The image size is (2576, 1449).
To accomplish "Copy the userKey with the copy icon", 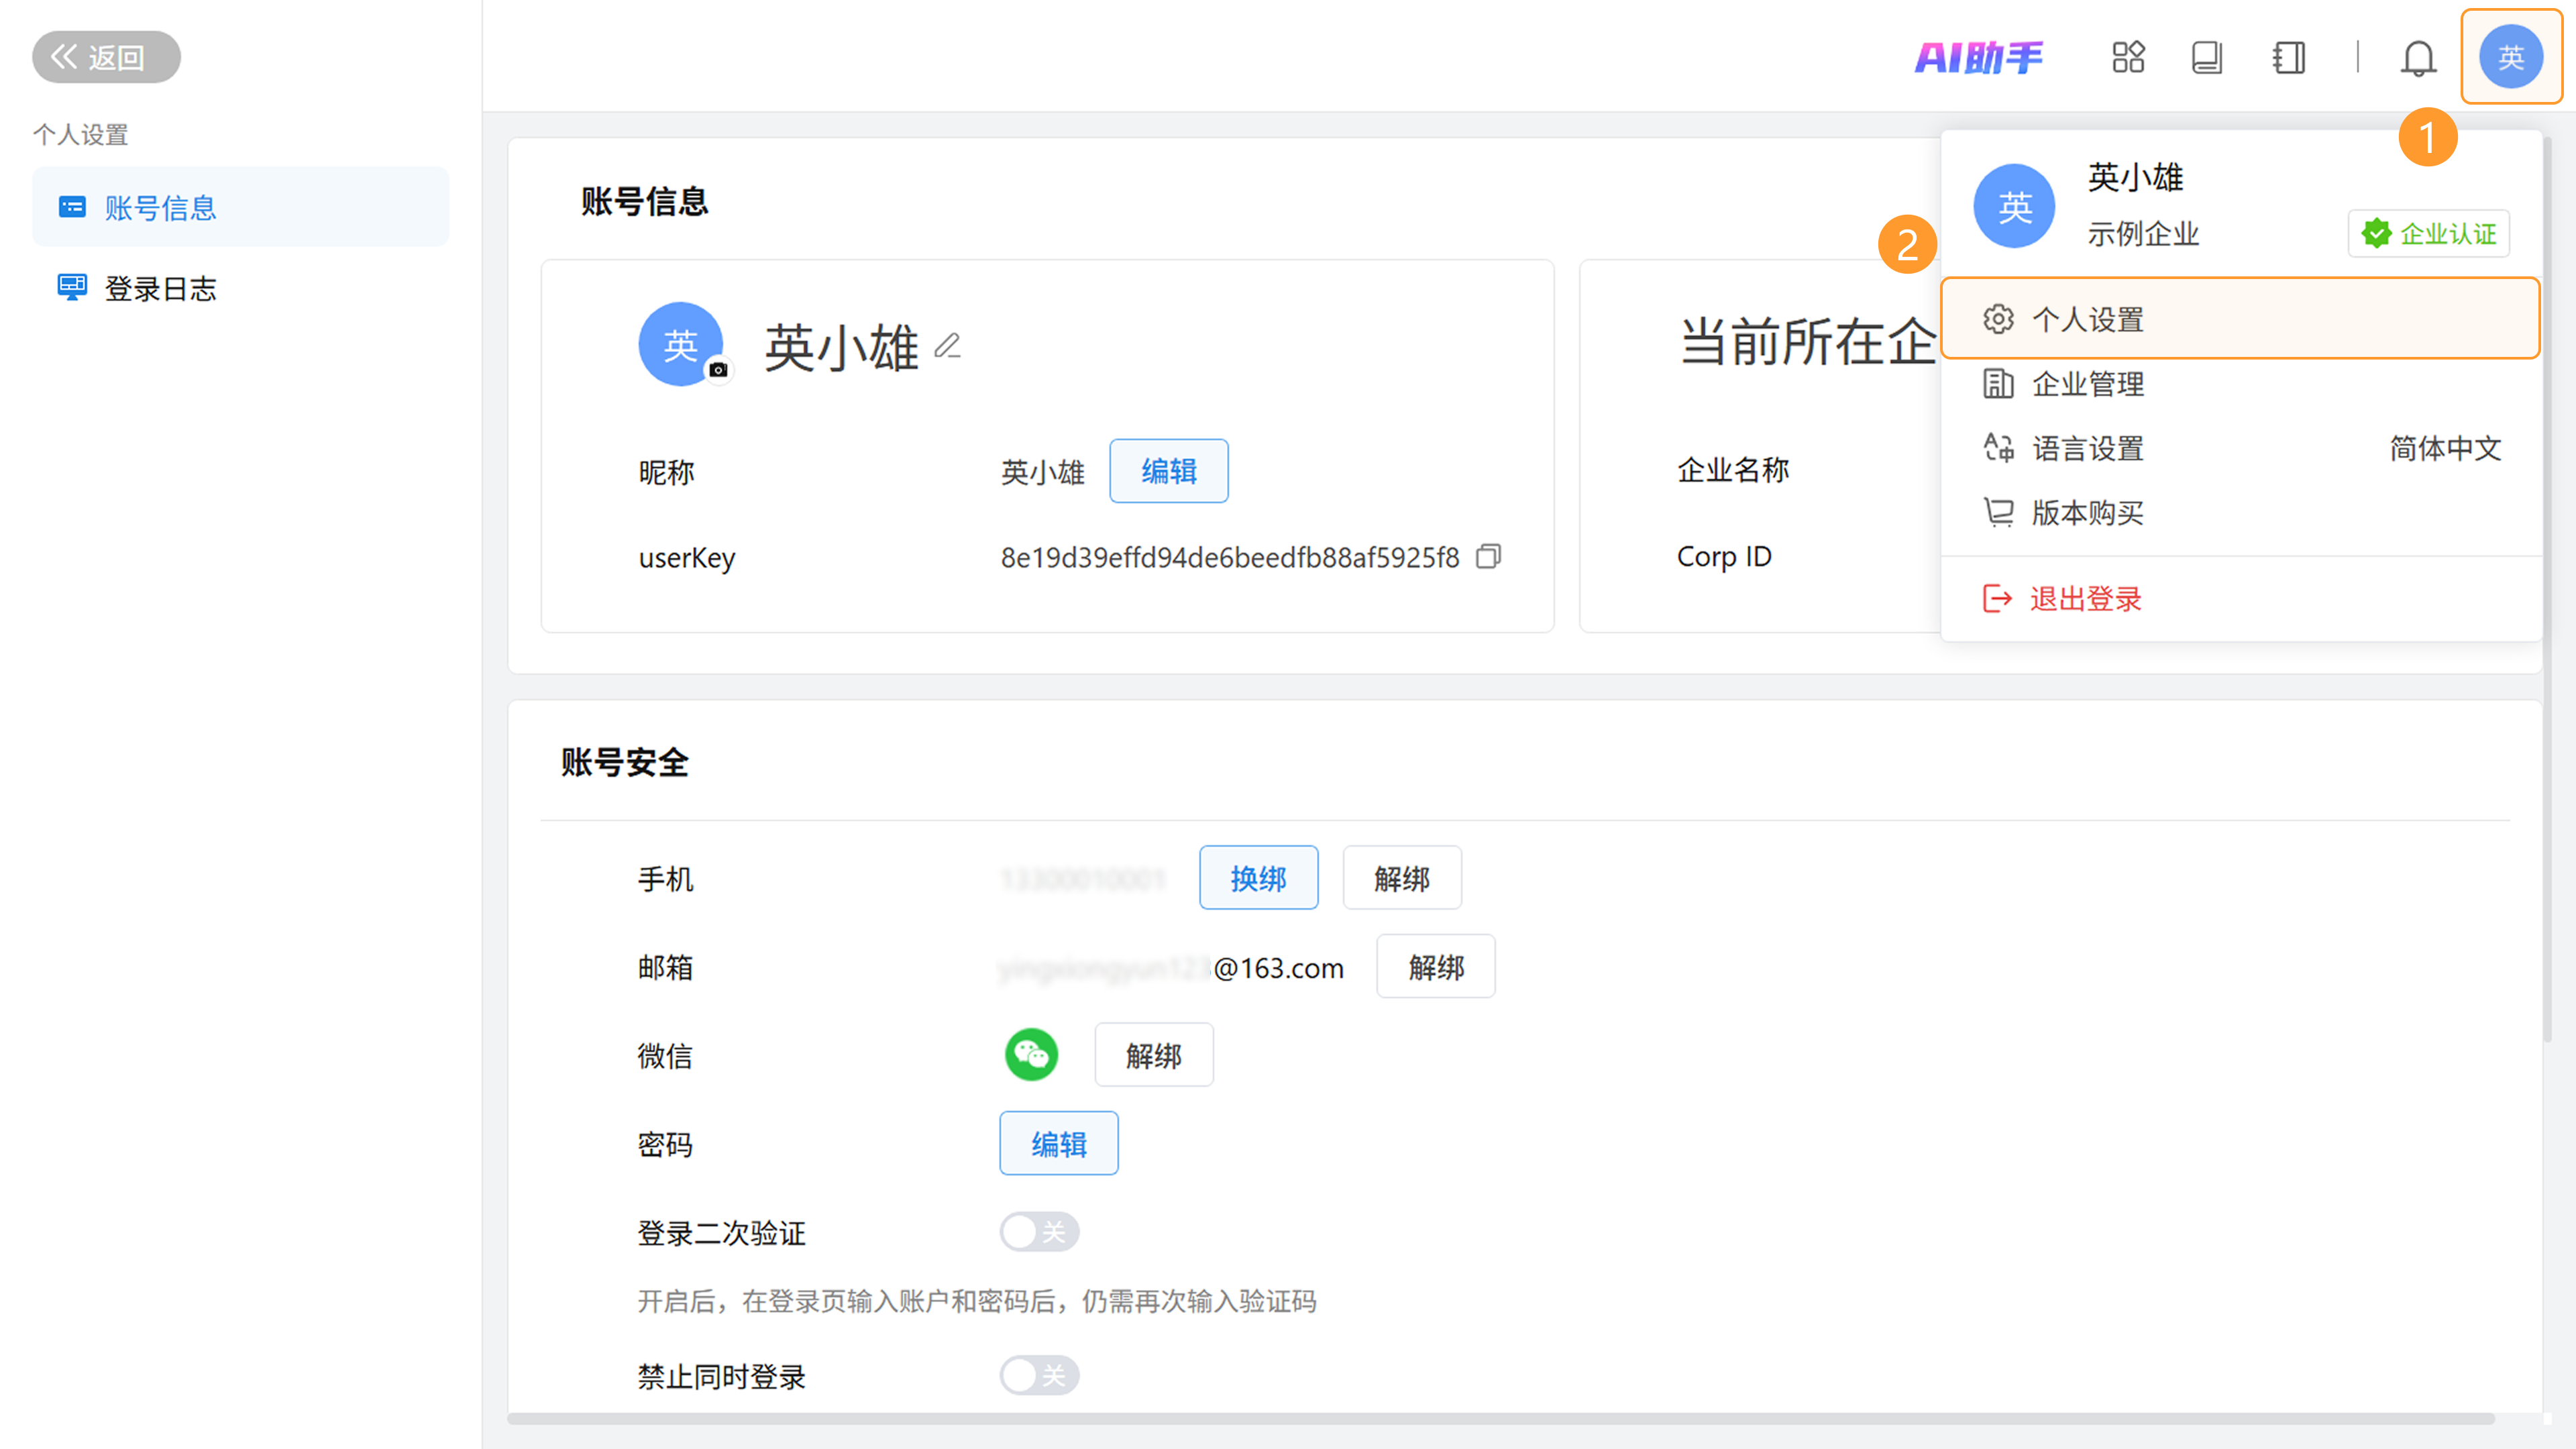I will pyautogui.click(x=1488, y=556).
